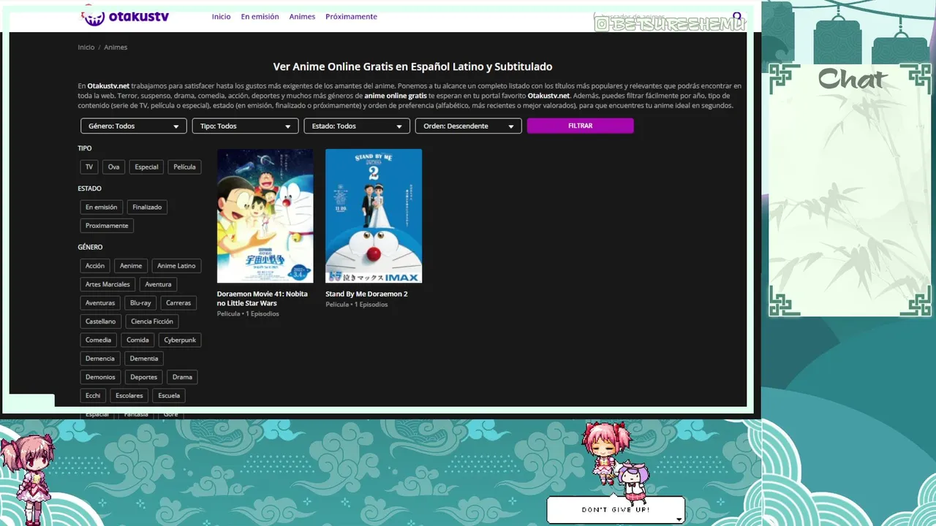Expand the Estado: Todos dropdown

click(357, 126)
